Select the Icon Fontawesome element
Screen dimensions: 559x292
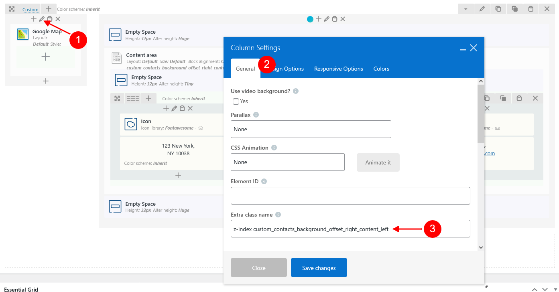131,124
